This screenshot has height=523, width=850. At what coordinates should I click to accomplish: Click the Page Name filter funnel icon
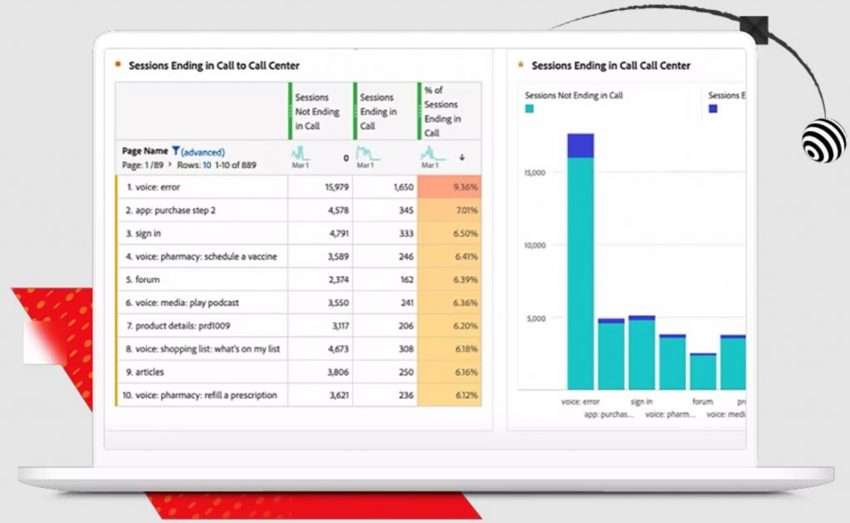click(x=176, y=151)
